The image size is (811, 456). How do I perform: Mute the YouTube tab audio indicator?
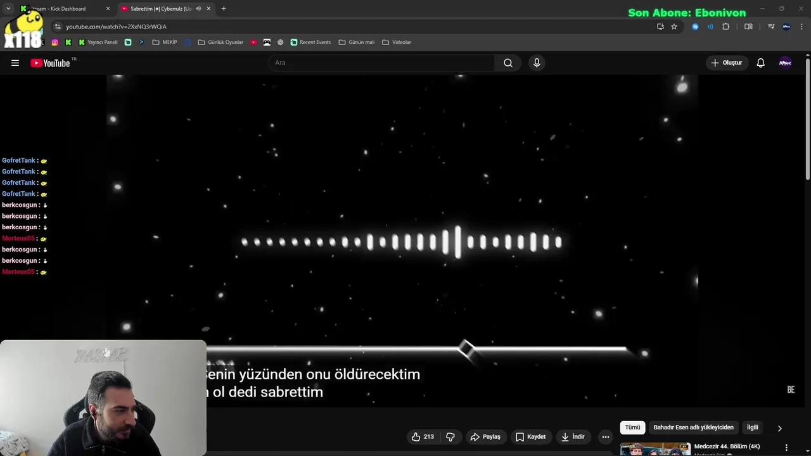pos(198,9)
